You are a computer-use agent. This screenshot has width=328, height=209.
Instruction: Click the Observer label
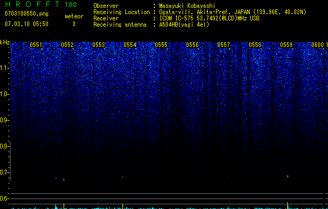(x=106, y=6)
